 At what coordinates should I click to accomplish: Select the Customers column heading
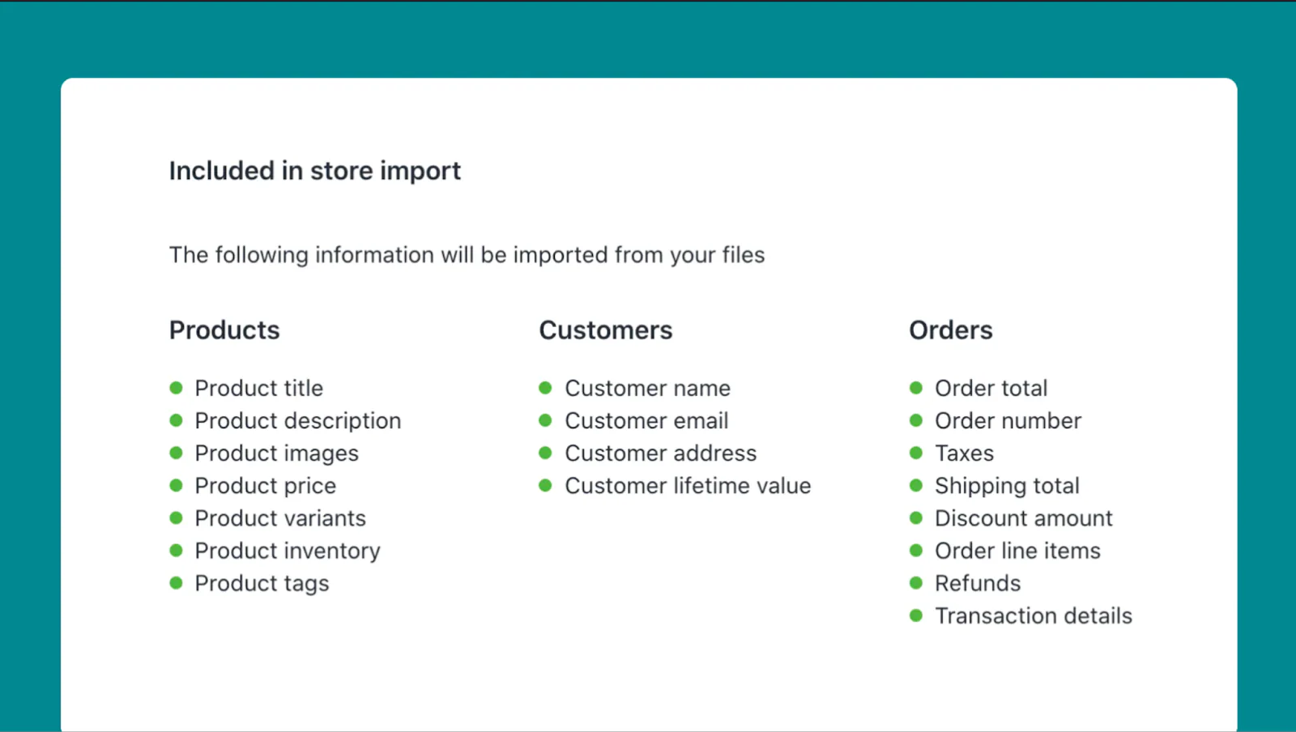click(x=605, y=330)
